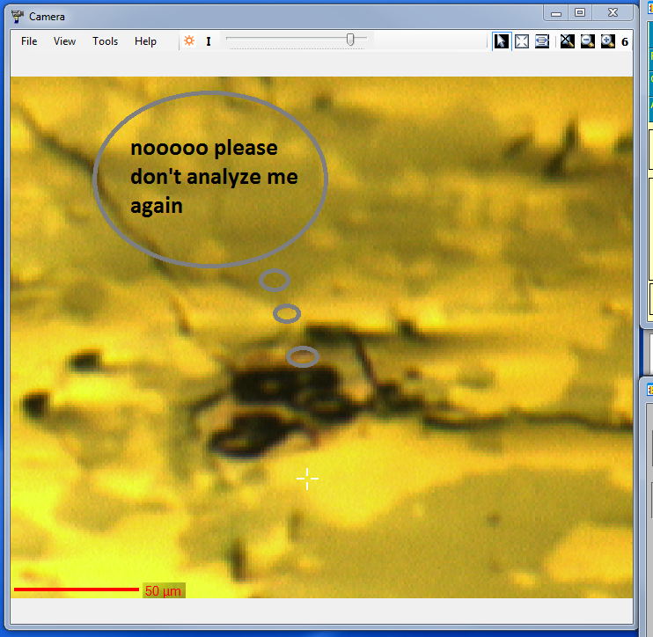Click the fit-width horizontal arrows icon

click(542, 41)
